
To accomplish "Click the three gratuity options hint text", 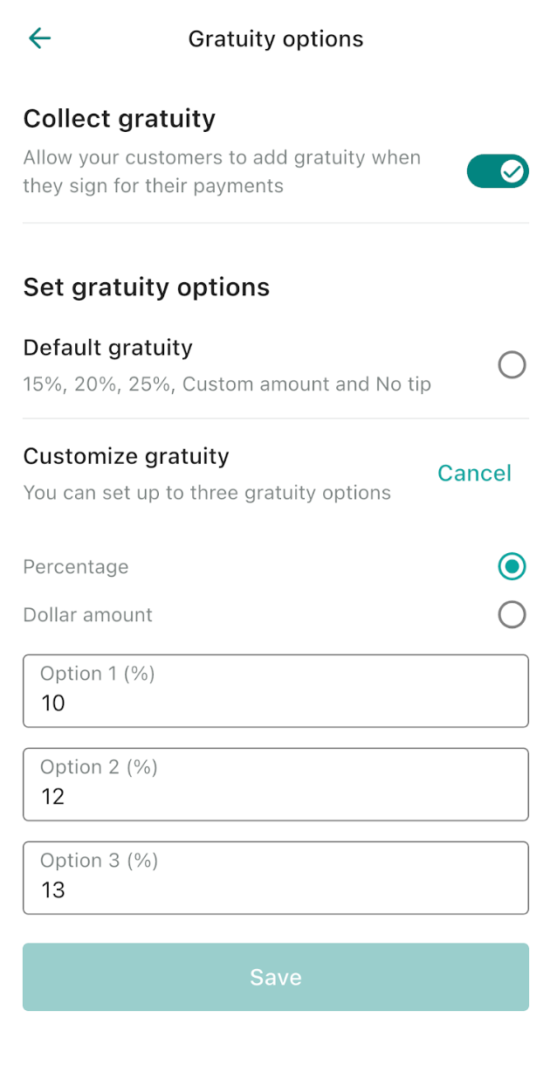I will [x=207, y=493].
